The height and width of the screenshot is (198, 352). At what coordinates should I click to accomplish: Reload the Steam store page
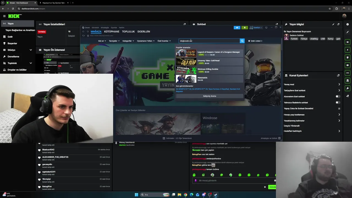point(83,36)
